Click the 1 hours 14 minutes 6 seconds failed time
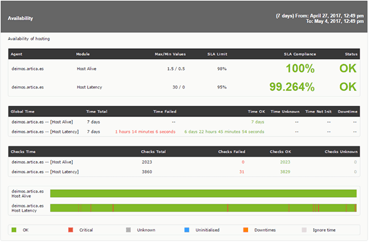This screenshot has height=242, width=369. tap(145, 132)
